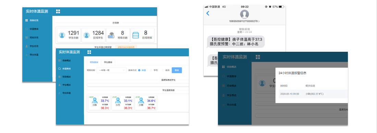Click the 时间段 column header in the alarm dialog
The image size is (377, 133).
pos(284,86)
